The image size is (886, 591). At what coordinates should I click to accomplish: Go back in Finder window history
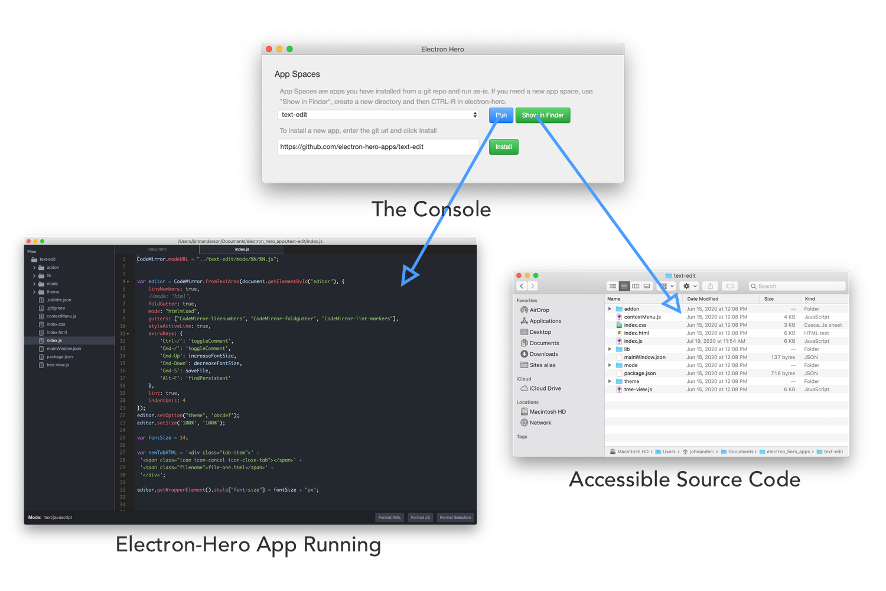[522, 286]
